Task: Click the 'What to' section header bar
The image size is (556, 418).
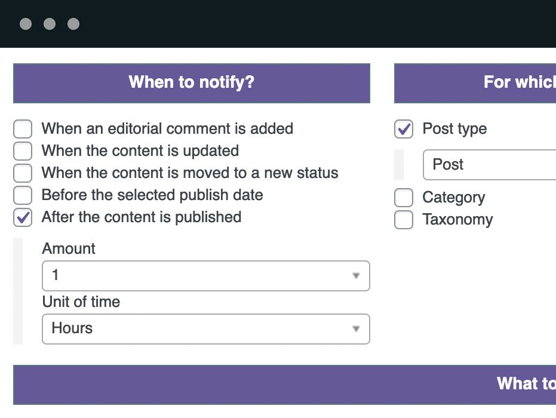Action: [284, 384]
